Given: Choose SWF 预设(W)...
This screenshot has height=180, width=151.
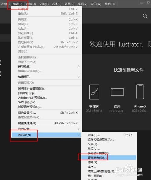Looking at the screenshot, I should point(47,102).
